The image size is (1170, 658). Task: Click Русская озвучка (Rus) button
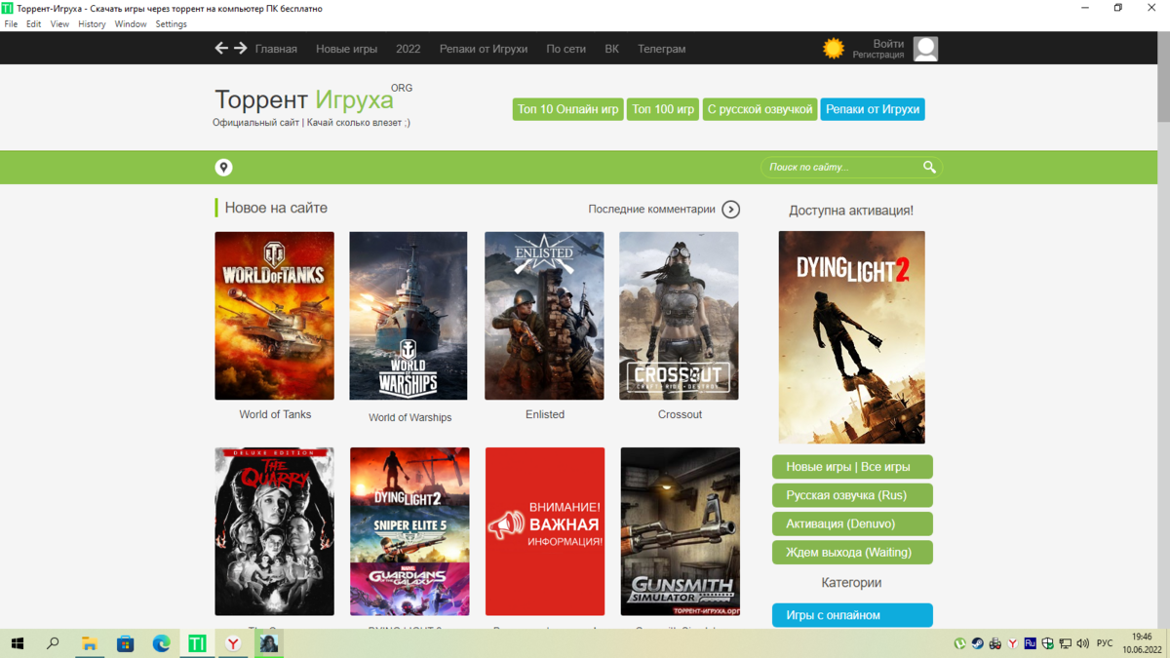click(x=852, y=495)
